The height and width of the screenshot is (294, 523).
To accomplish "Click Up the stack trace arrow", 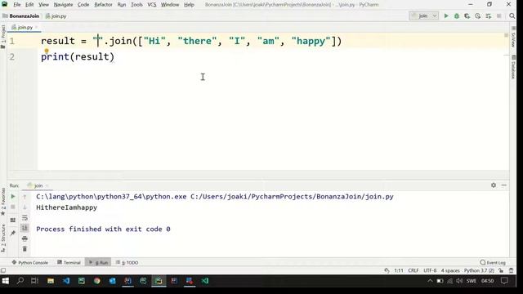I will point(25,197).
